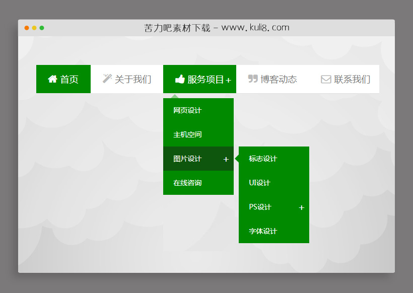The height and width of the screenshot is (293, 413).
Task: Click the 网页设计 submenu link
Action: click(x=188, y=110)
